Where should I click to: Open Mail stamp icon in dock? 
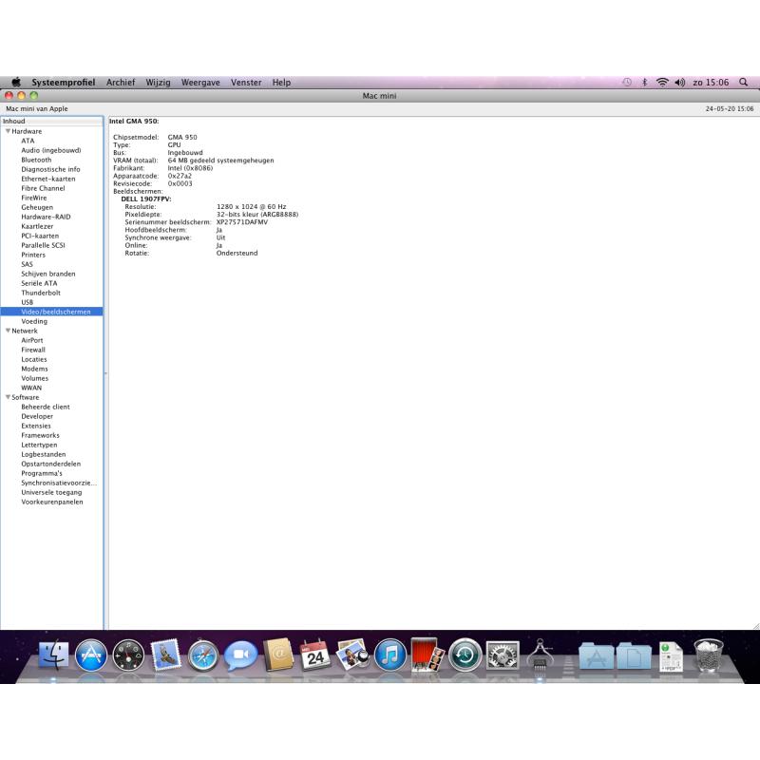click(x=165, y=655)
